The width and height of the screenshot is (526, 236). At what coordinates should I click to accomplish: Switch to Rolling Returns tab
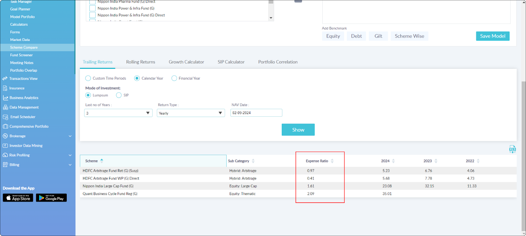point(141,62)
